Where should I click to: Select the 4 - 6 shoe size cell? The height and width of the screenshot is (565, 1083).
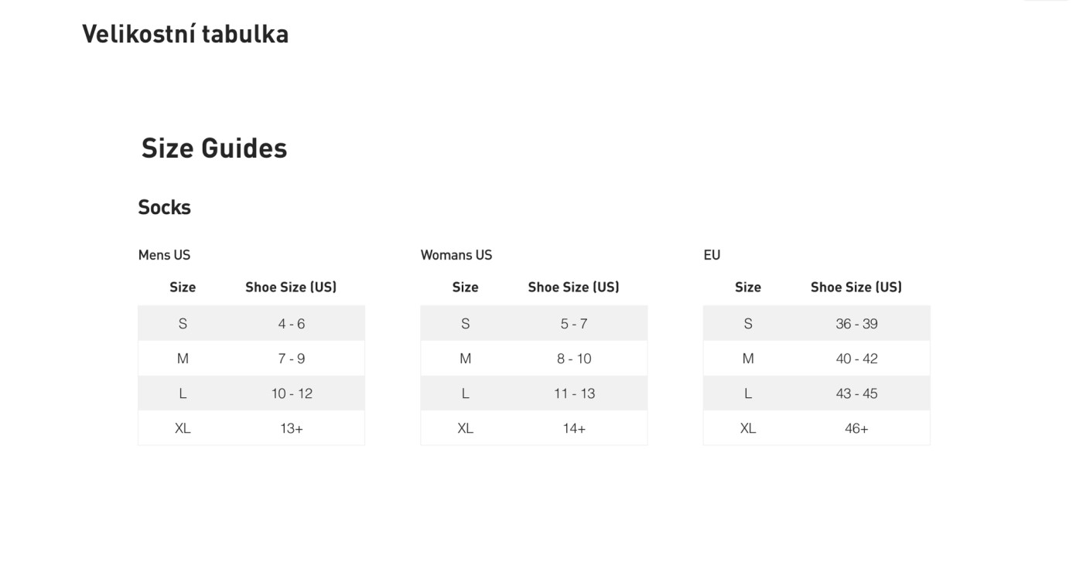tap(291, 324)
